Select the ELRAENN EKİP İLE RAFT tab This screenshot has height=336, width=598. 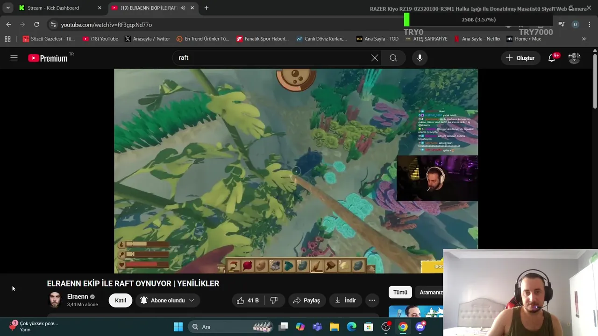click(152, 8)
